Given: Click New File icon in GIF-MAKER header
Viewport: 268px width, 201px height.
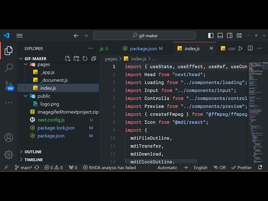Looking at the screenshot, I should [68, 59].
